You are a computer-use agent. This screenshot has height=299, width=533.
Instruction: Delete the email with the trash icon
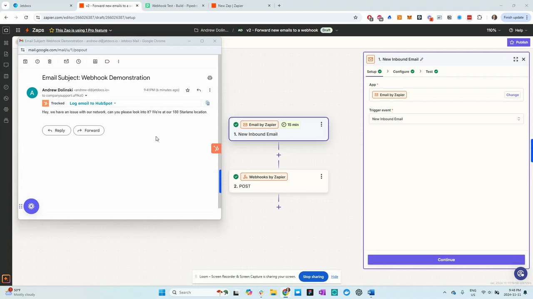50,61
